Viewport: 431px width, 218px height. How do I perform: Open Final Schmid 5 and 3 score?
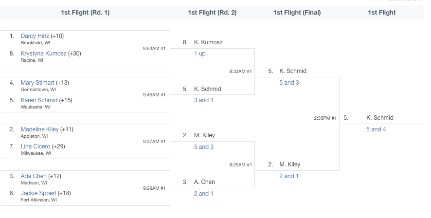coord(289,83)
